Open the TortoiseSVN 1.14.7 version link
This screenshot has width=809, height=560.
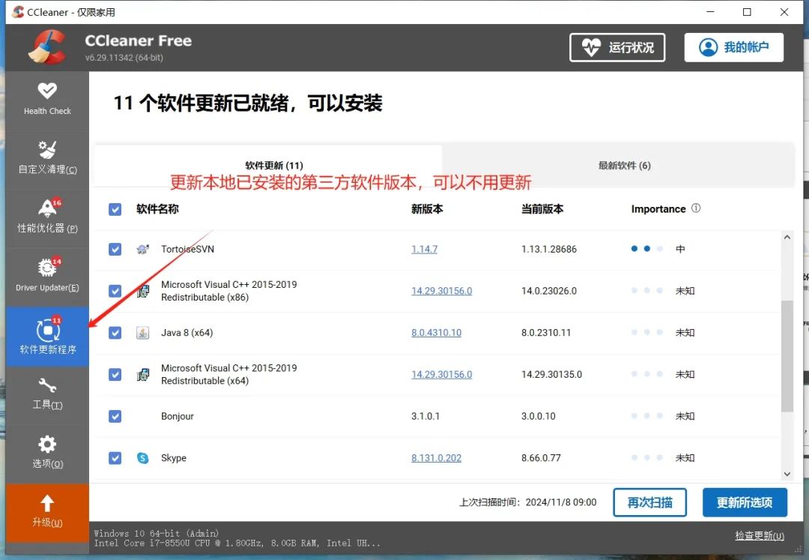424,249
